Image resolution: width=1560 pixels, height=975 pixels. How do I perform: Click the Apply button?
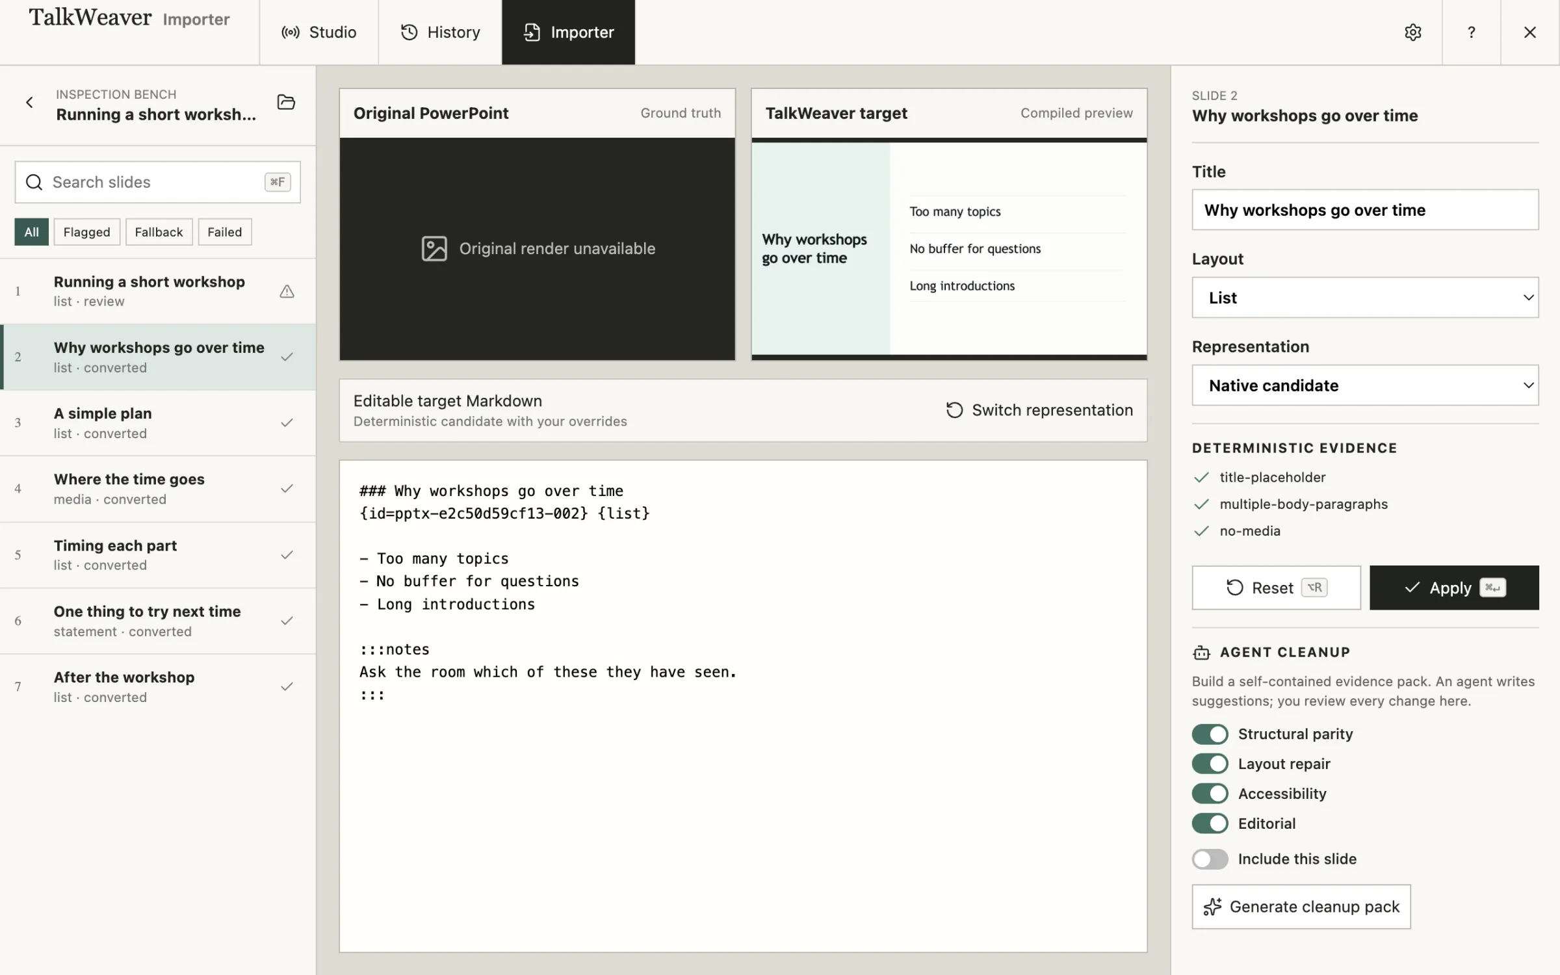(1454, 588)
